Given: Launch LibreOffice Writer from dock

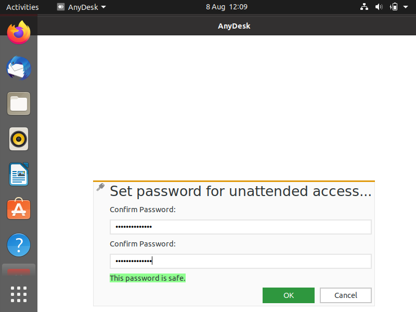Looking at the screenshot, I should tap(19, 174).
